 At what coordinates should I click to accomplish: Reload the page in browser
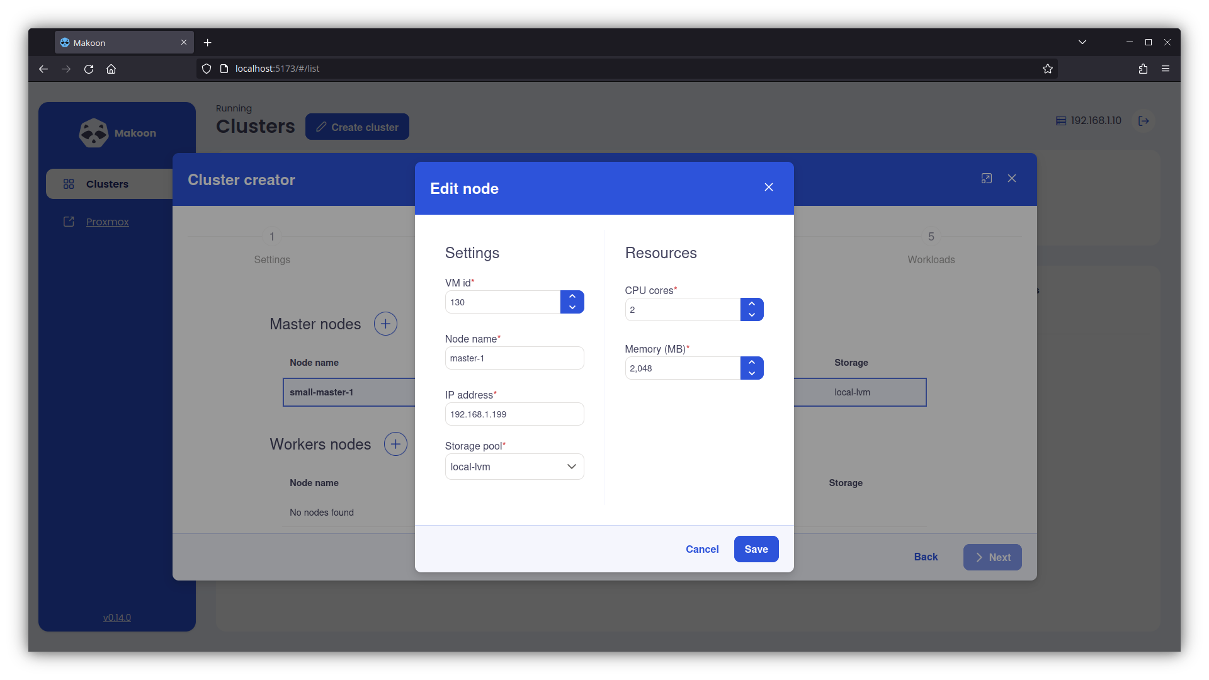click(x=89, y=69)
